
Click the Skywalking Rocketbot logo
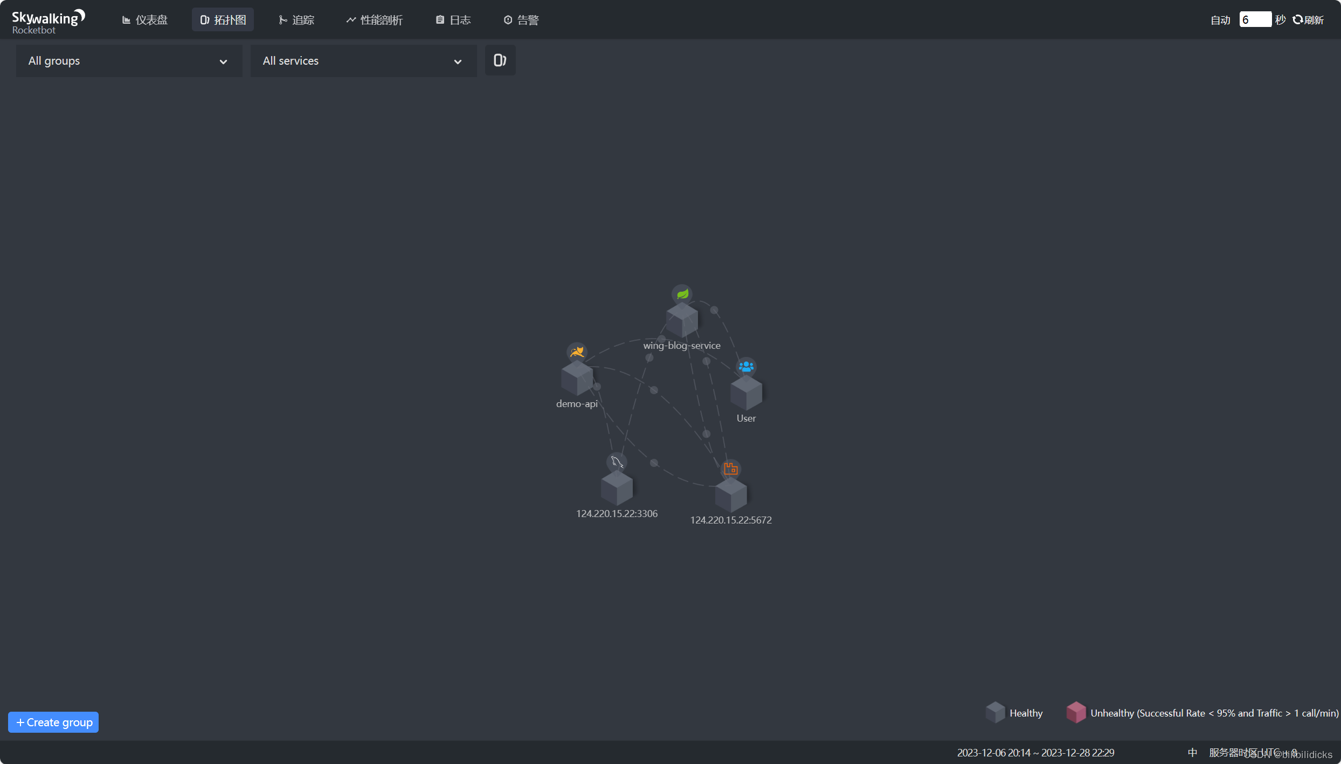coord(48,22)
